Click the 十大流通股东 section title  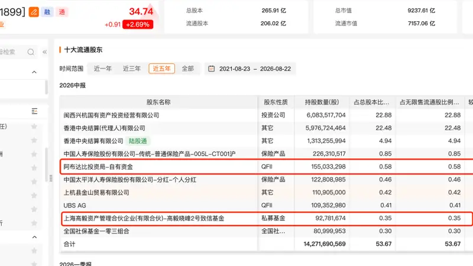pos(83,50)
